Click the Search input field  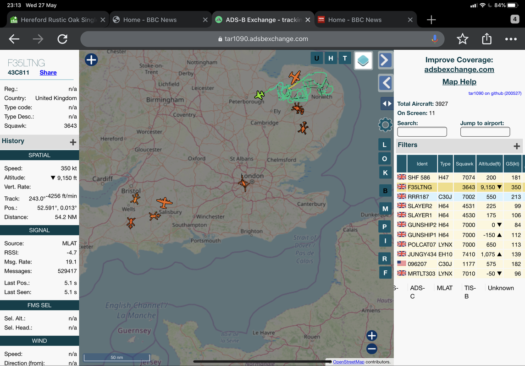[x=422, y=132]
